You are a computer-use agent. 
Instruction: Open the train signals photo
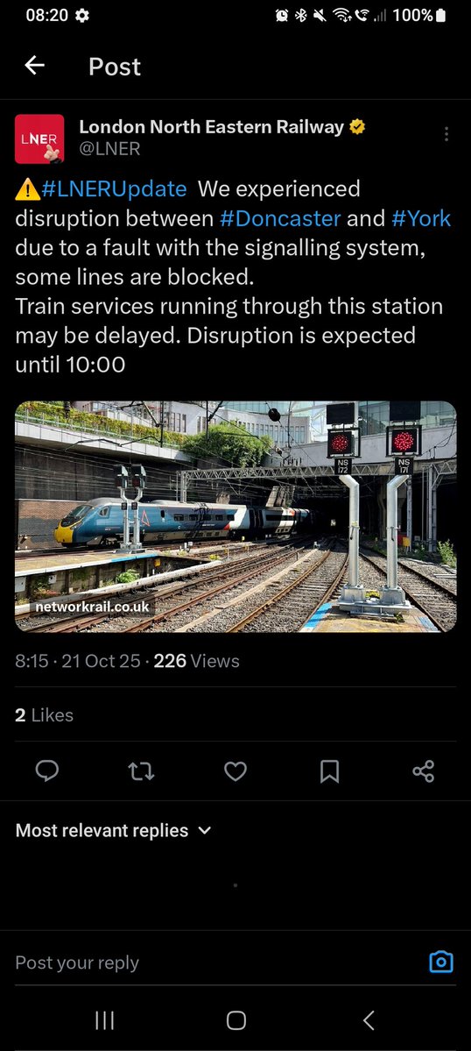235,516
